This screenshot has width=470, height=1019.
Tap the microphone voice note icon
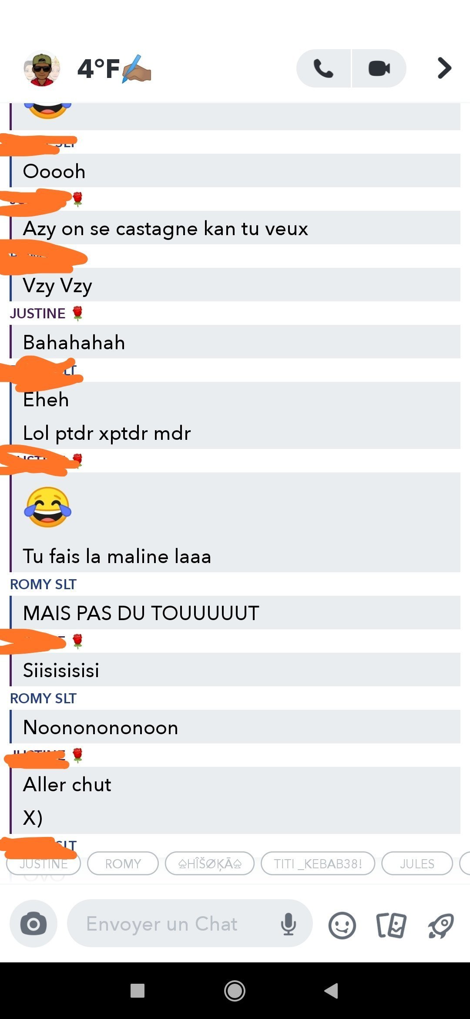pos(288,924)
